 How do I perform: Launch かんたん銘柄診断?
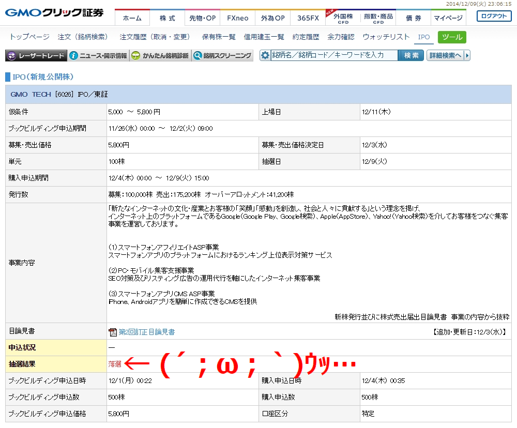tap(160, 56)
